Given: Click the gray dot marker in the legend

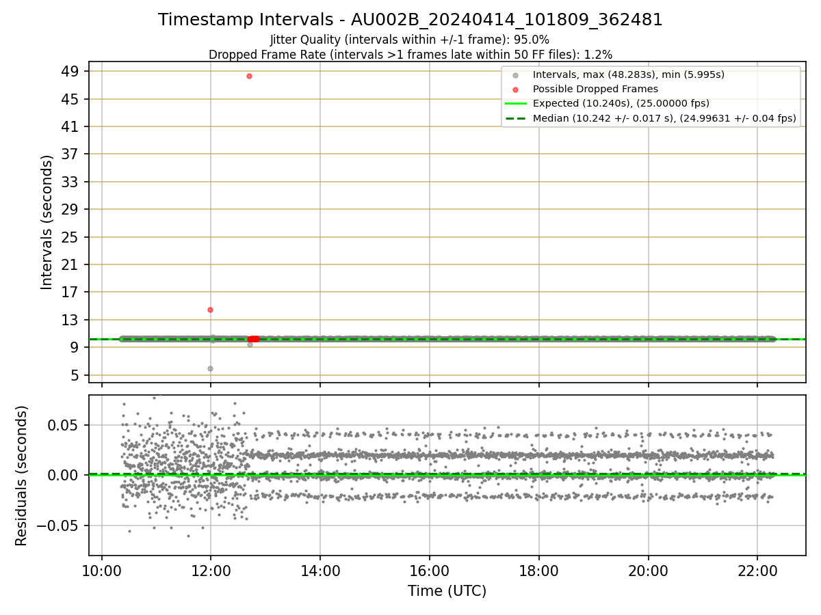Looking at the screenshot, I should coord(515,75).
